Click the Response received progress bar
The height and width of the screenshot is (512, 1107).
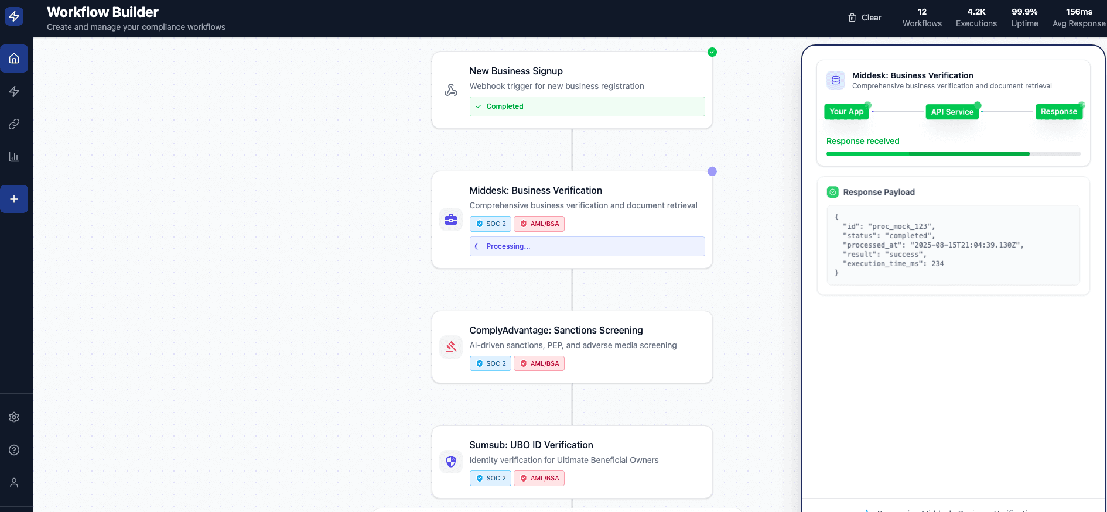954,154
